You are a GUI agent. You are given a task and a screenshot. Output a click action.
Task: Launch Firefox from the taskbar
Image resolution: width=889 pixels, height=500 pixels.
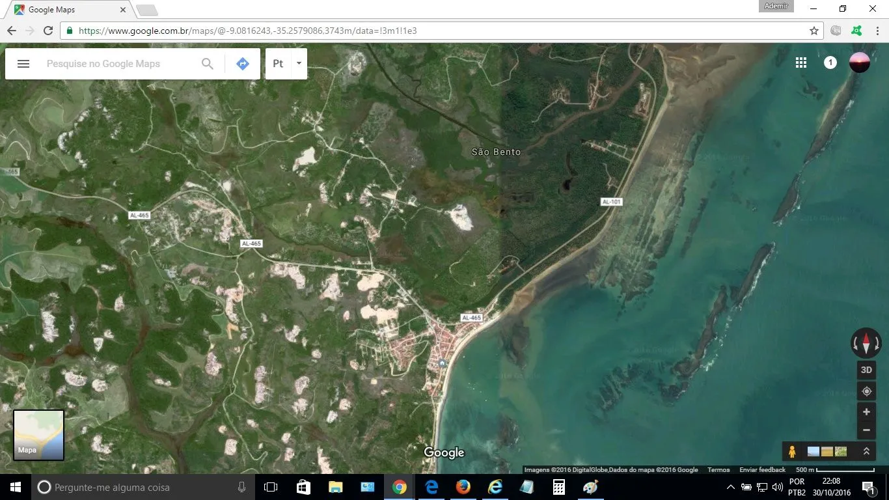(x=463, y=487)
